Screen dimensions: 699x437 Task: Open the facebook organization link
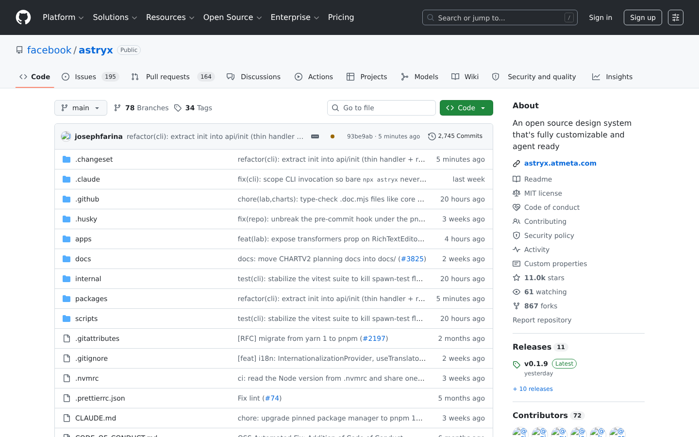(x=49, y=50)
